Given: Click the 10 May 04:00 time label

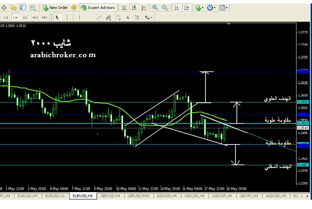Looking at the screenshot, I should 126,189.
